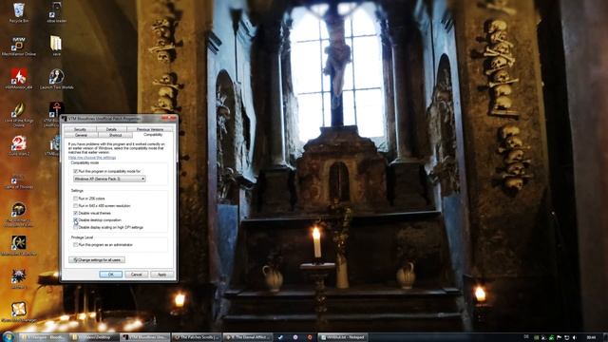608x342 pixels.
Task: Click the OK button
Action: (x=111, y=275)
